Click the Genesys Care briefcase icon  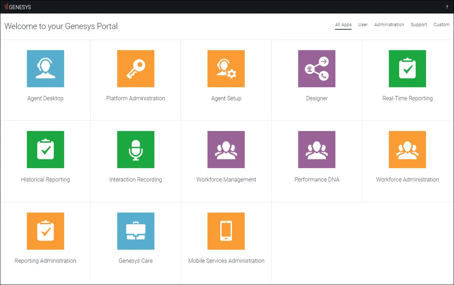pos(135,231)
